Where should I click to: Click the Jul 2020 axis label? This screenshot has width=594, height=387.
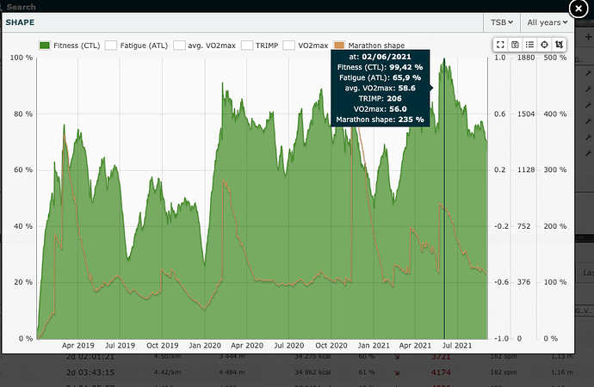[x=289, y=346]
